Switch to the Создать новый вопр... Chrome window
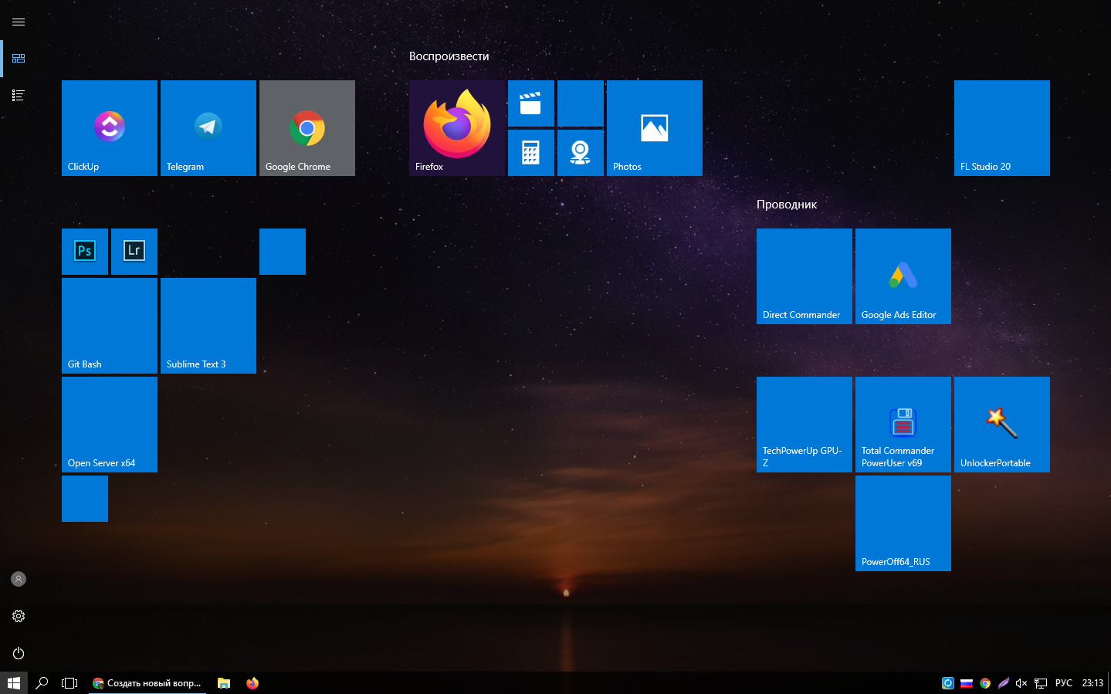This screenshot has width=1111, height=694. tap(147, 683)
